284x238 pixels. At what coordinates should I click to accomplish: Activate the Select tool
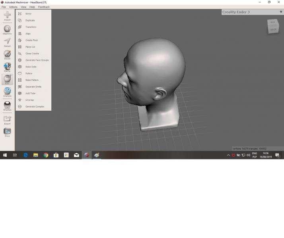[7, 42]
